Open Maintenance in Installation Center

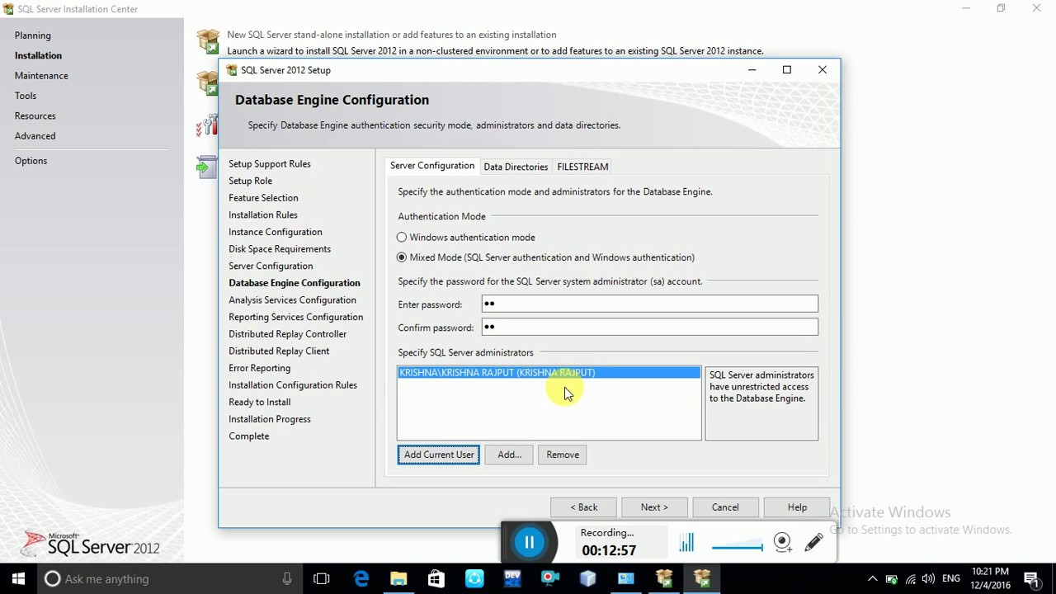coord(41,76)
